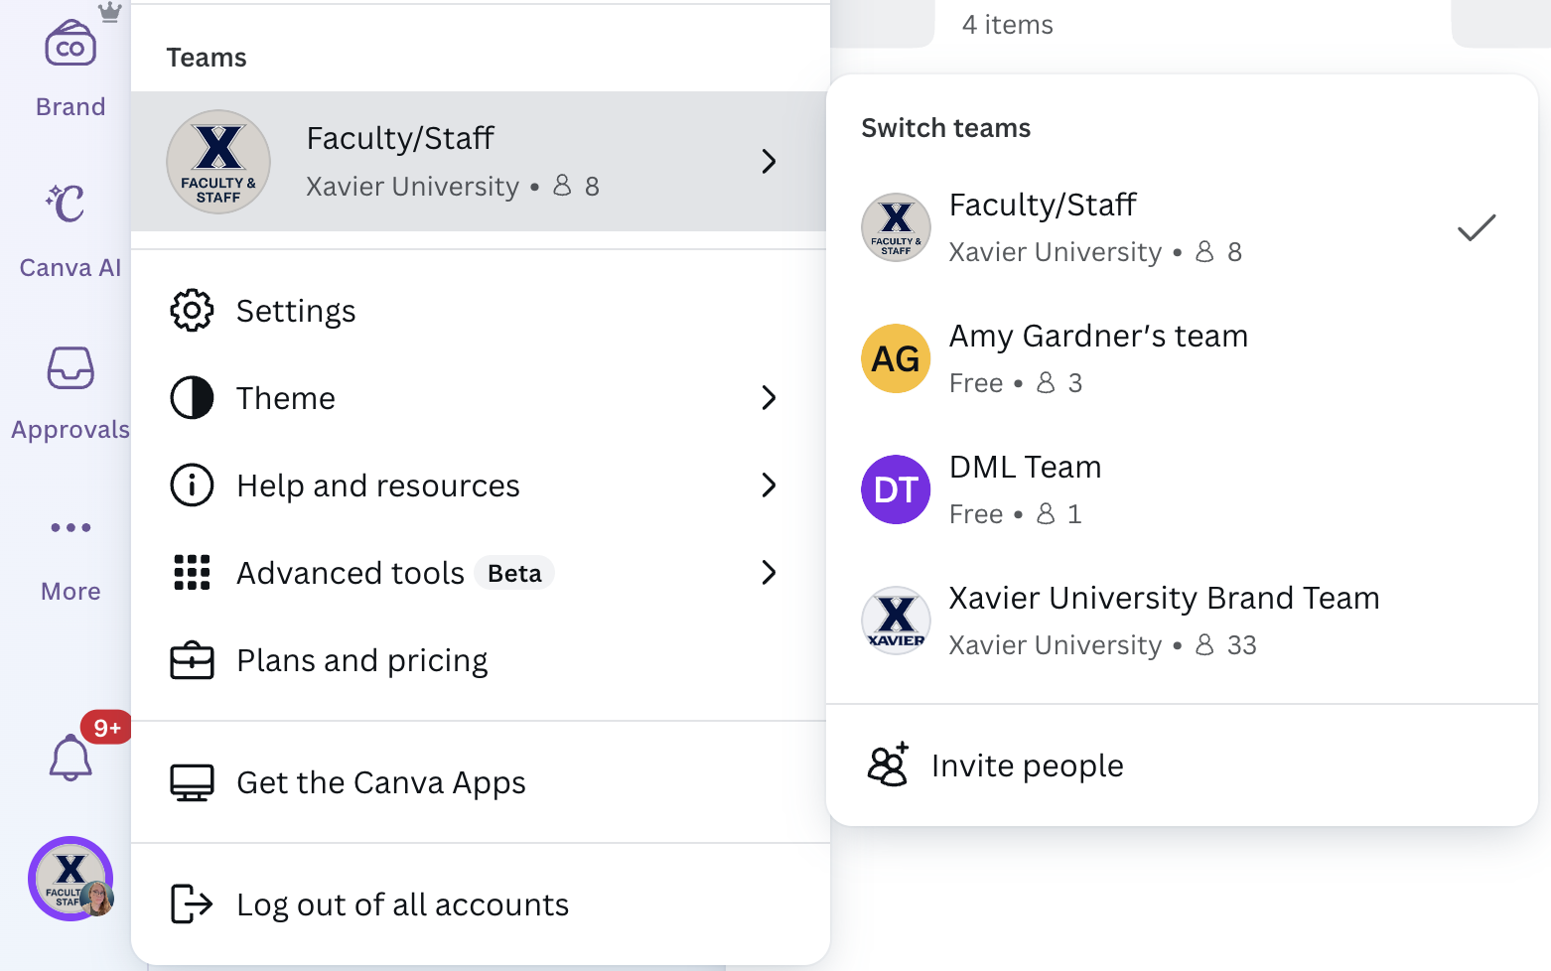The height and width of the screenshot is (971, 1551).
Task: Expand the Theme submenu
Action: [769, 397]
